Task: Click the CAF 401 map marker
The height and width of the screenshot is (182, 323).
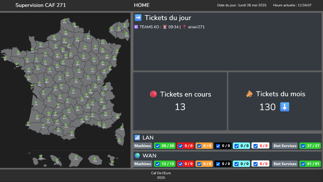Action: coord(37,116)
